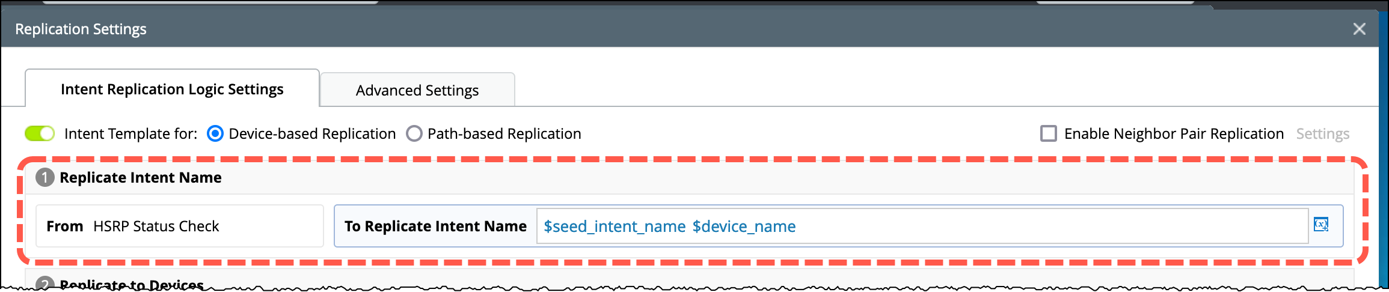This screenshot has height=292, width=1389.
Task: Click the Replicate Intent Name section header
Action: (141, 177)
